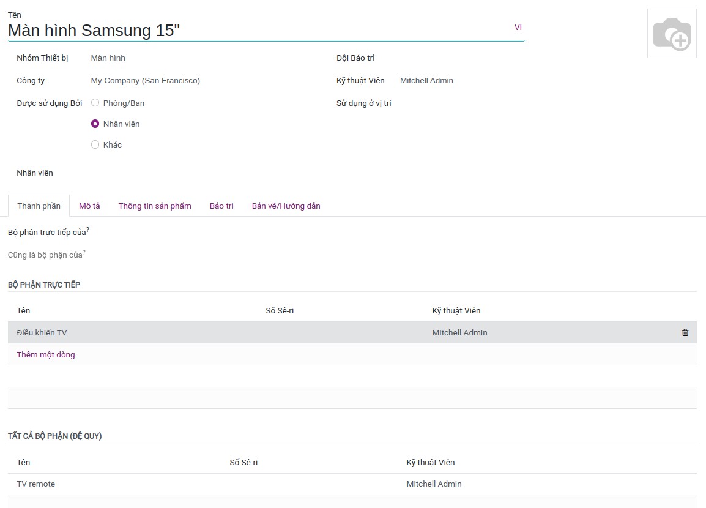Sort recursive parts by Kỹ thuật Viên column
This screenshot has width=706, height=508.
[x=431, y=463]
